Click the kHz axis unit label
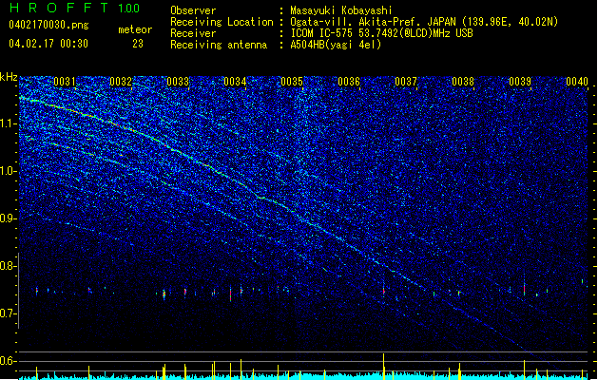The image size is (598, 380). 9,77
